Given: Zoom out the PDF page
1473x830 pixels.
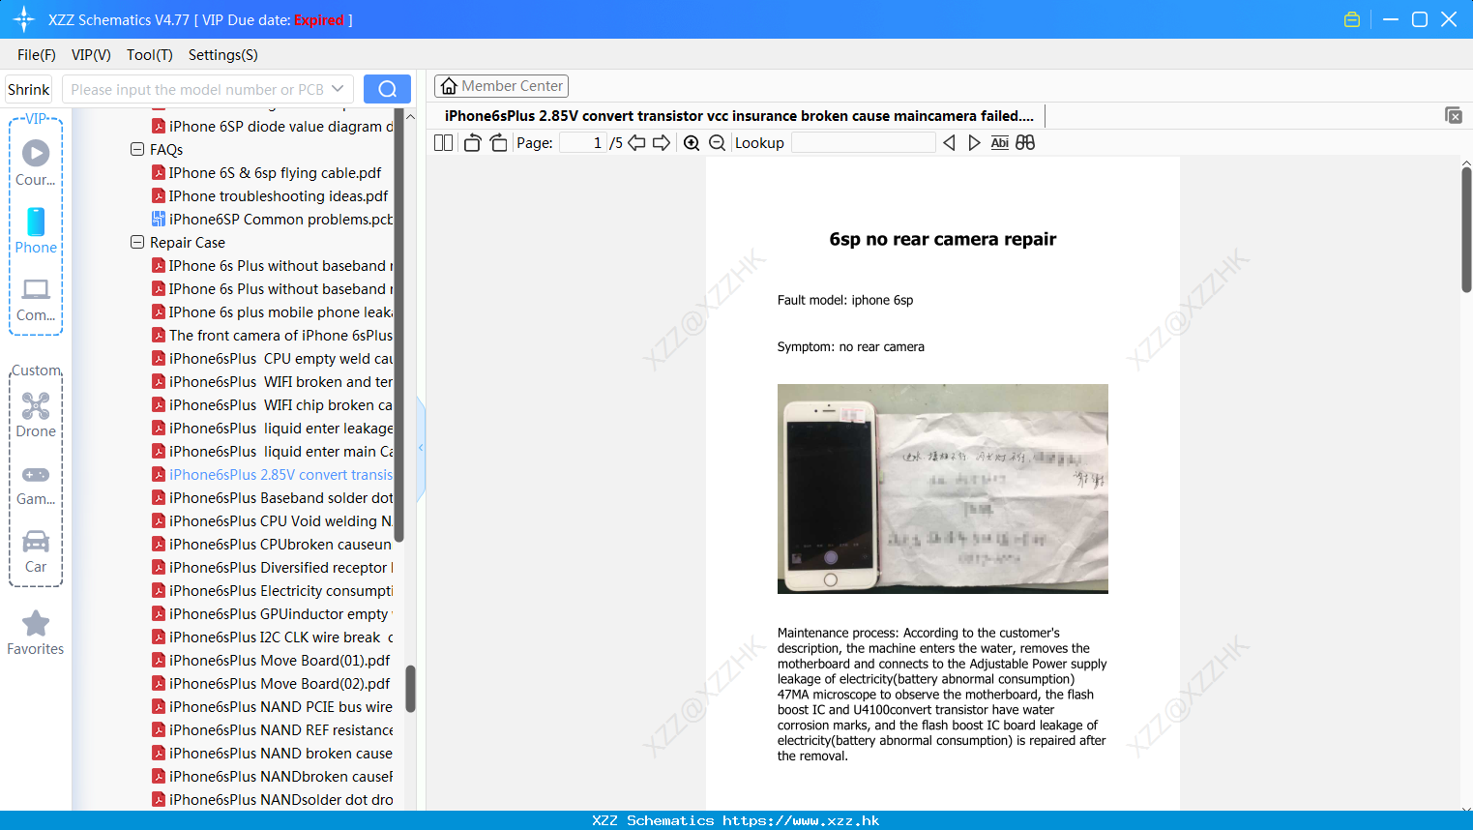Looking at the screenshot, I should pyautogui.click(x=717, y=142).
